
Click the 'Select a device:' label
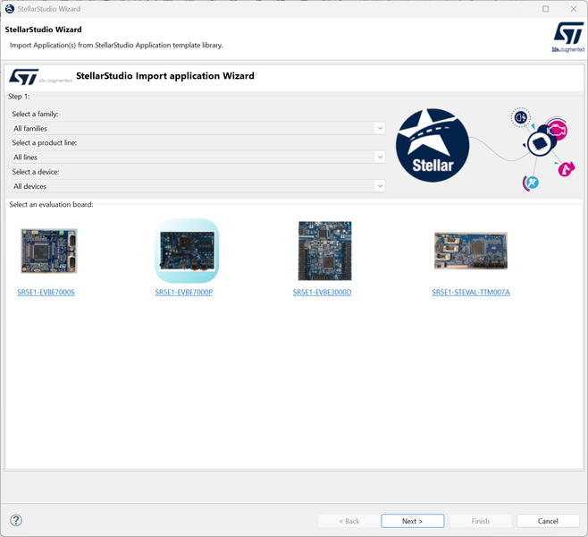click(x=36, y=172)
